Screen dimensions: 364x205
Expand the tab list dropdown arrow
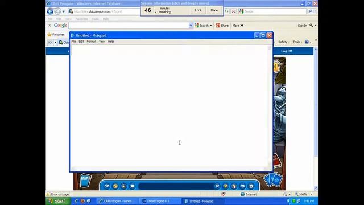point(55,43)
